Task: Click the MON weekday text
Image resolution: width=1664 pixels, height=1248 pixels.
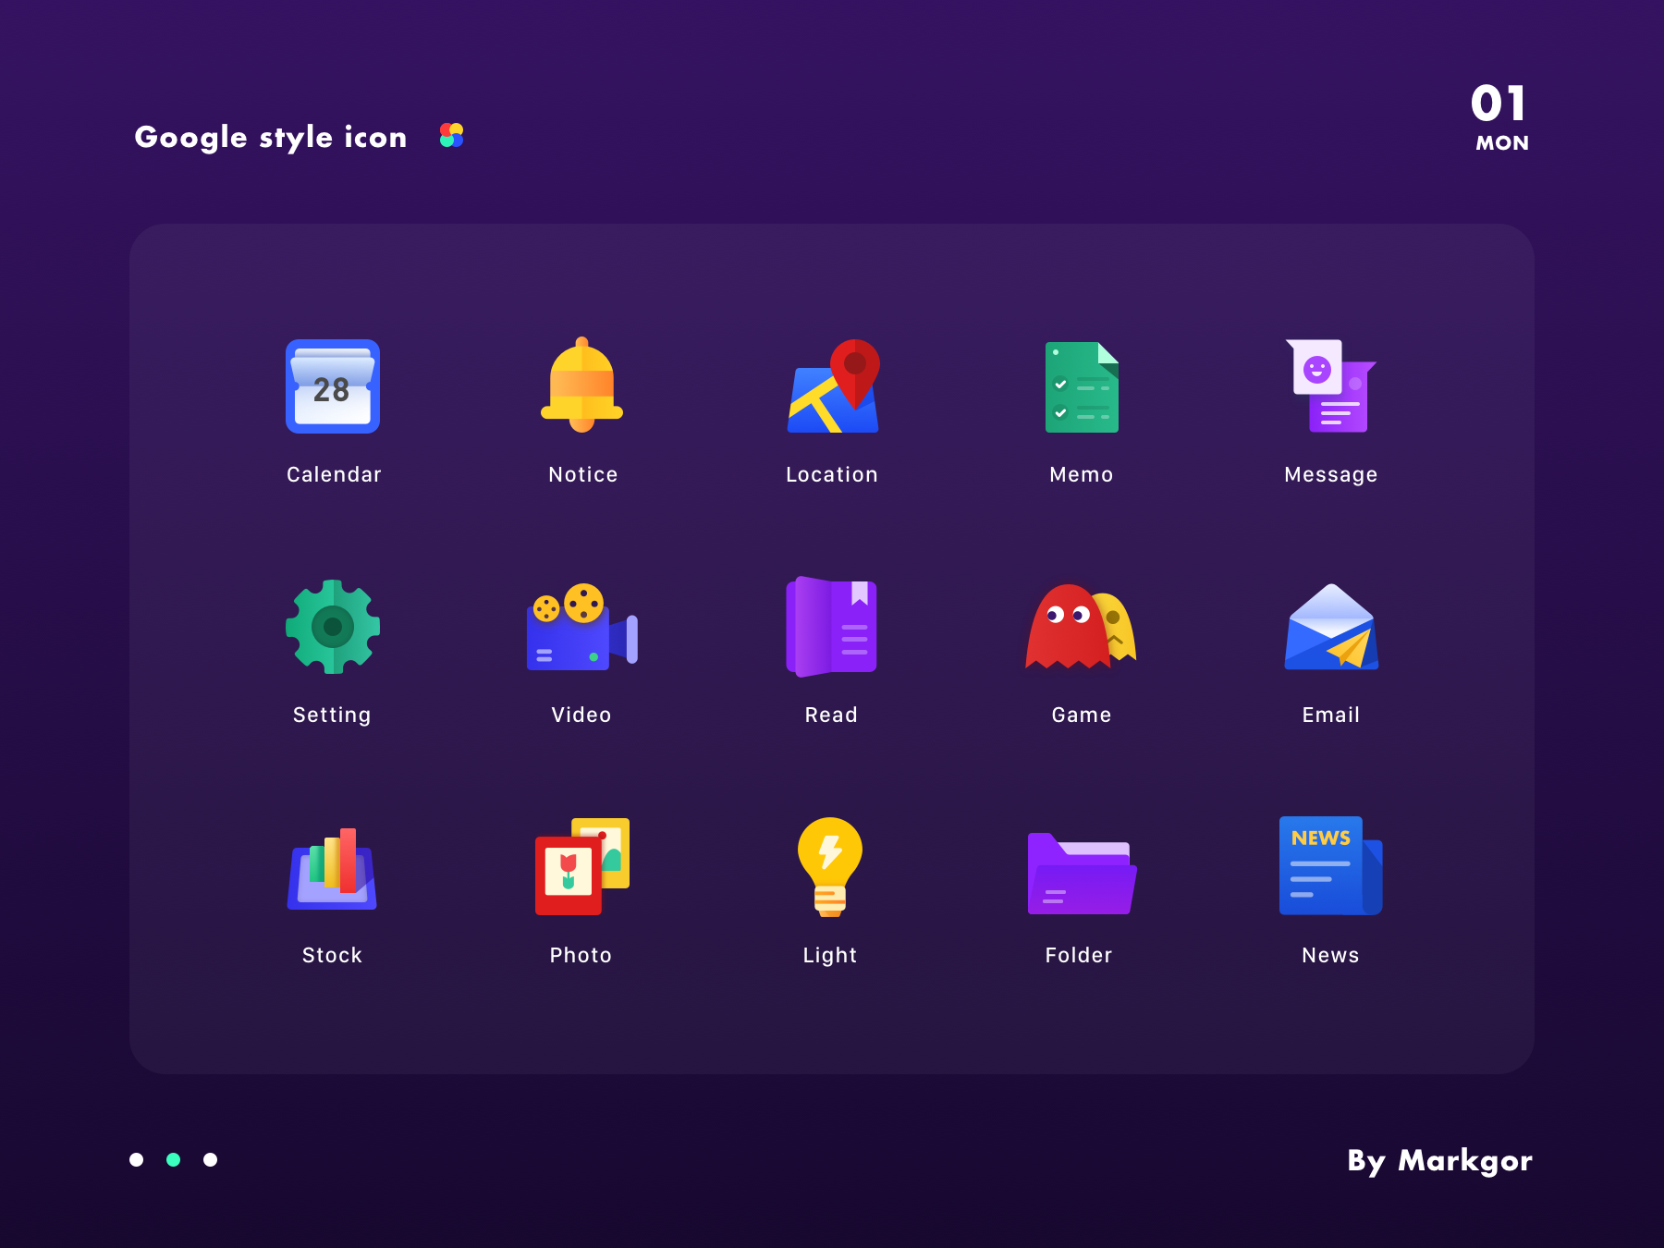Action: (1502, 143)
